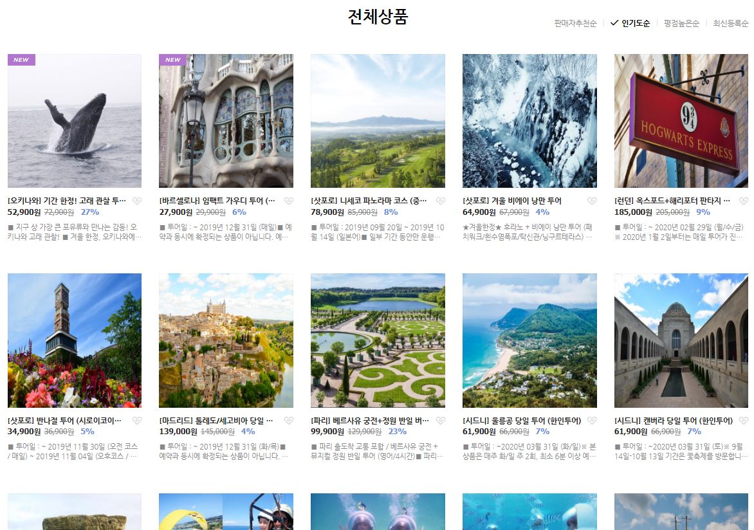Open the Toledo hillside city photo
The image size is (754, 530).
point(226,340)
